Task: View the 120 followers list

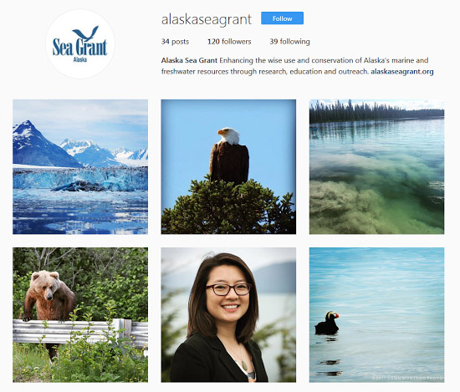Action: (x=229, y=42)
